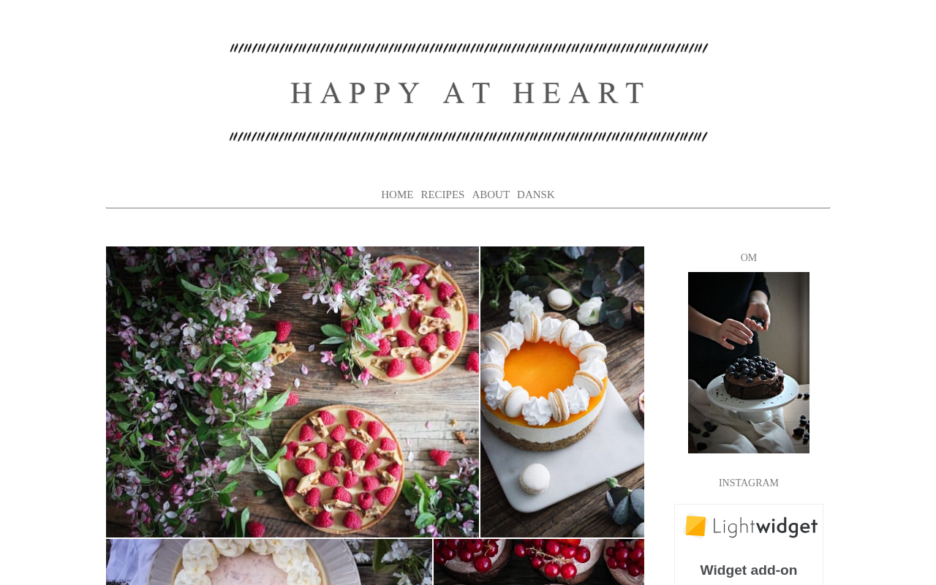936x585 pixels.
Task: Open the red currant dessert photo
Action: [539, 562]
